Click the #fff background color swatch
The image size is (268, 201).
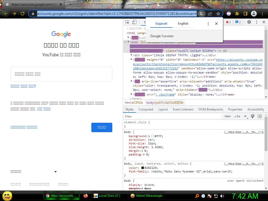(153, 136)
